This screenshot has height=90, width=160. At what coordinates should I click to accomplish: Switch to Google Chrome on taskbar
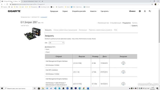coord(84,88)
